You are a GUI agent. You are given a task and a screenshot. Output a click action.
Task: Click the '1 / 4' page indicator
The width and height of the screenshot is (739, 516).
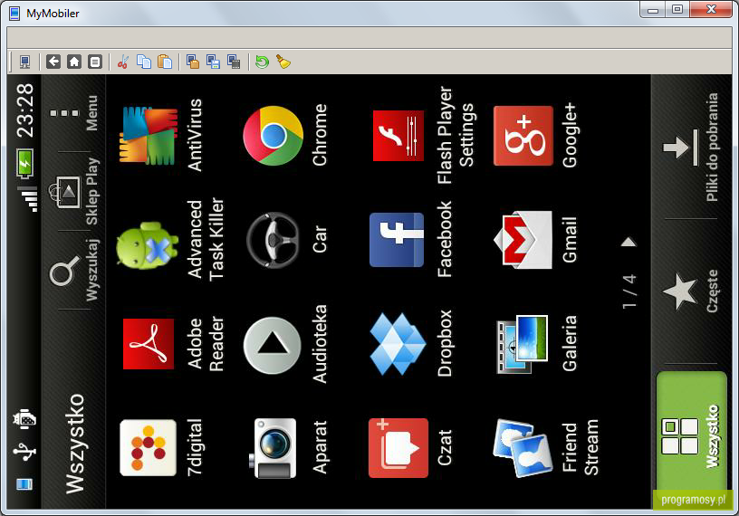click(629, 291)
